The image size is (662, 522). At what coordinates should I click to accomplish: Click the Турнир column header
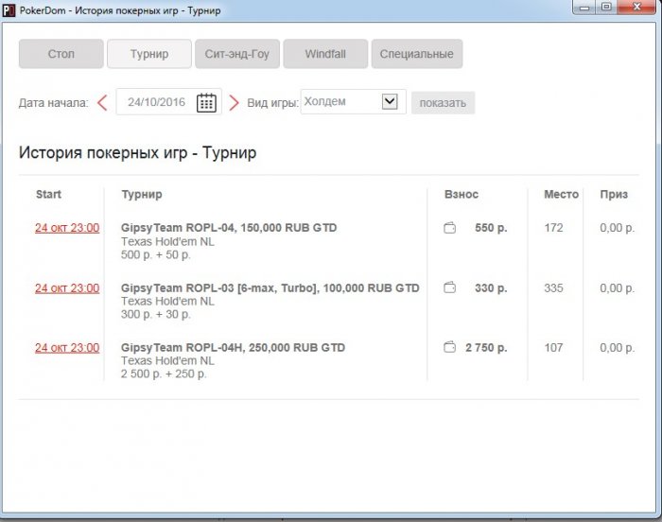click(x=142, y=194)
